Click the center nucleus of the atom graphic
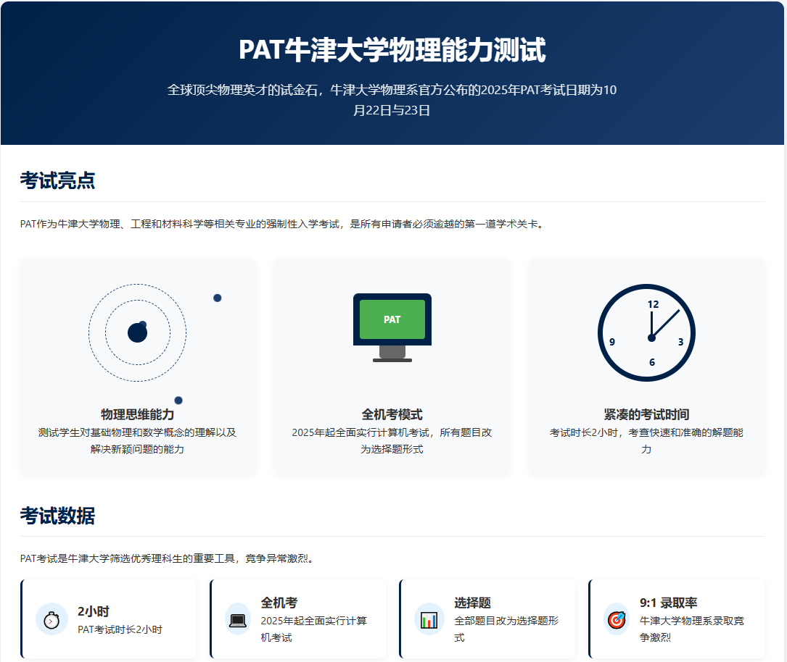The width and height of the screenshot is (787, 662). [x=137, y=333]
